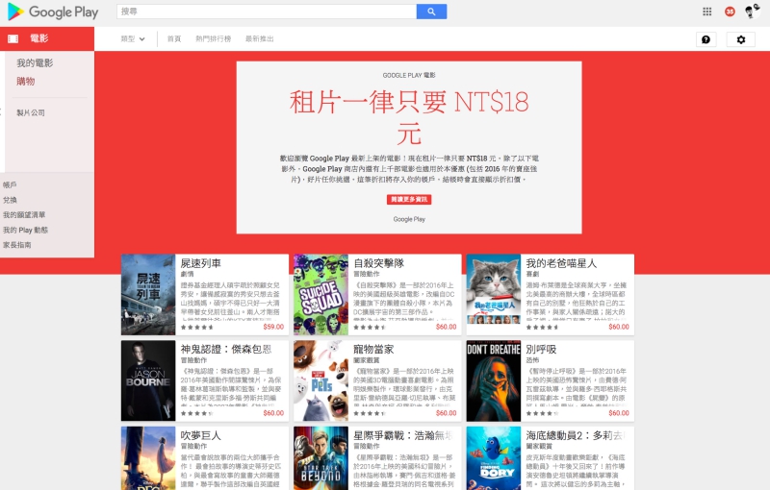Open the Don't Breathe poster thumbnail
This screenshot has height=490, width=770.
(x=494, y=380)
